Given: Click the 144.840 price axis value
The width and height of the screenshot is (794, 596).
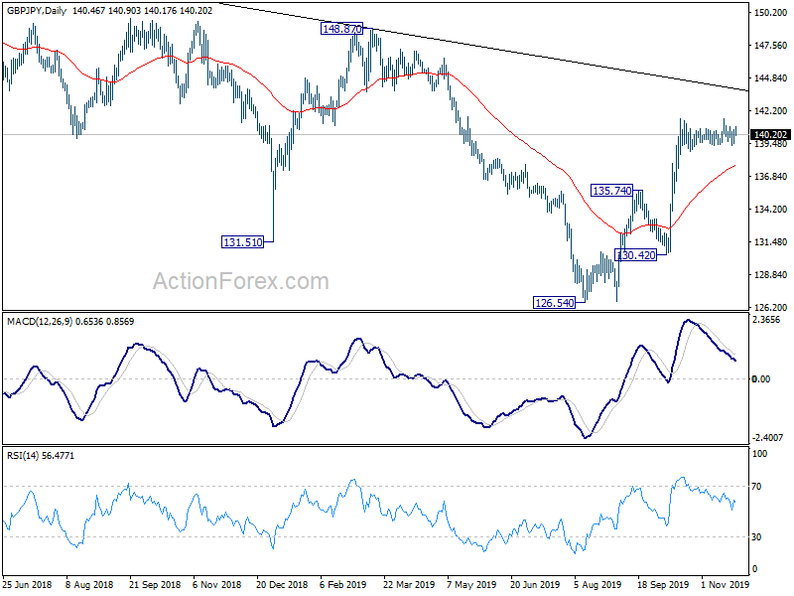Looking at the screenshot, I should (771, 78).
